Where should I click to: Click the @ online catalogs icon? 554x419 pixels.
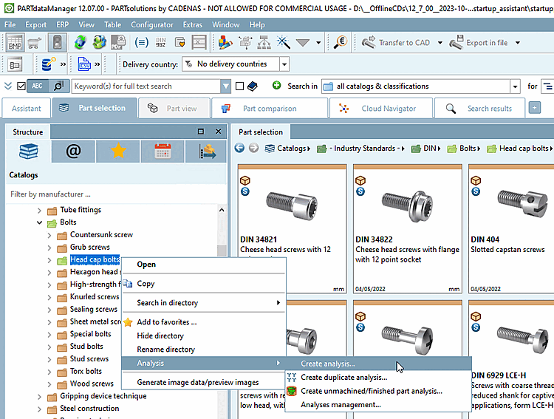pyautogui.click(x=73, y=151)
